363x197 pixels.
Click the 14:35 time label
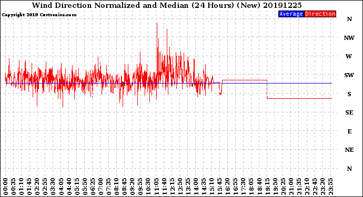click(204, 186)
